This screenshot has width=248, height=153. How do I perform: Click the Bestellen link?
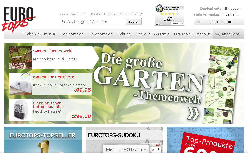click(232, 15)
